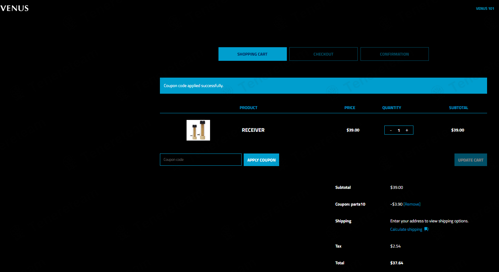Click the Total amount $37.64
The height and width of the screenshot is (272, 499).
click(x=397, y=263)
